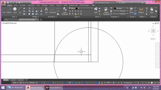Viewport: 161px width, 90px height.
Task: Open the Architectural units dropdown
Action: tap(128, 83)
